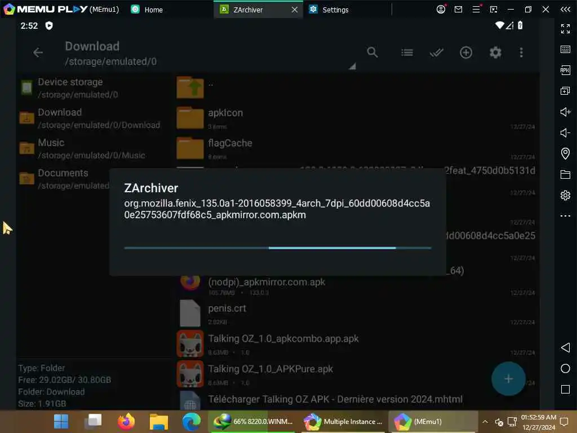This screenshot has height=433, width=577.
Task: Click the extraction progress bar in dialog
Action: click(278, 248)
